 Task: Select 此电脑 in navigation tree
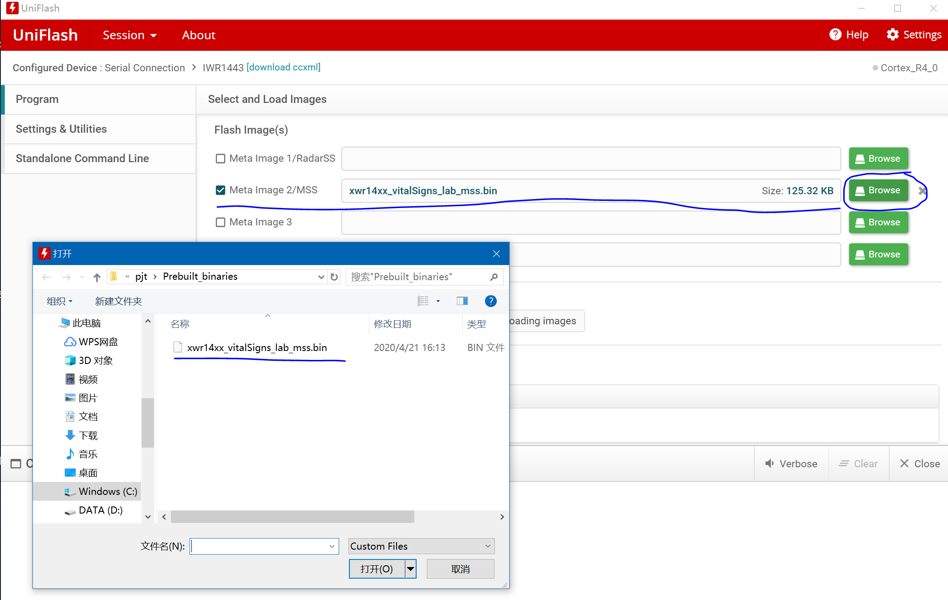click(x=81, y=323)
